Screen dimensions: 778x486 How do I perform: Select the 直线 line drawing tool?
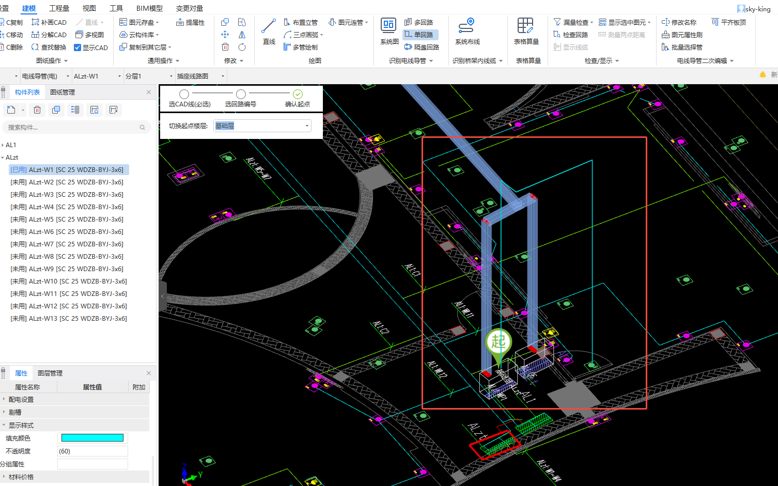tap(269, 32)
